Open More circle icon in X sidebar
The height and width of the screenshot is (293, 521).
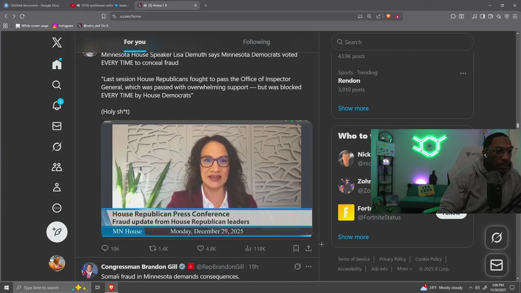(x=57, y=208)
